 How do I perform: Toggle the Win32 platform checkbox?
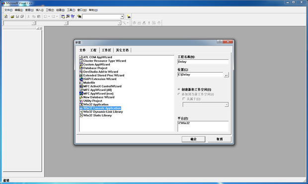179,123
